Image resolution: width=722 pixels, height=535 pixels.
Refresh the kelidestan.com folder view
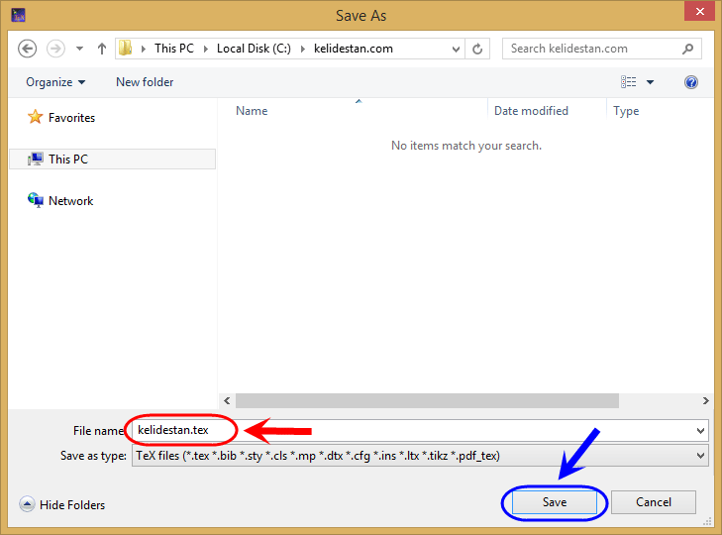[477, 49]
